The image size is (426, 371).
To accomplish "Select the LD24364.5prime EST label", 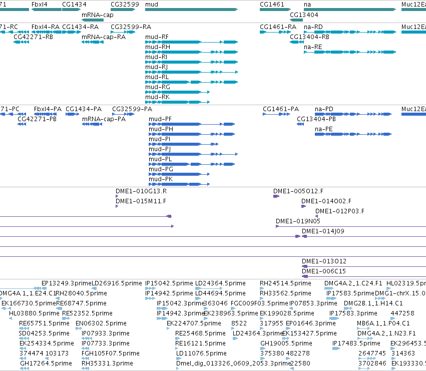I will pos(220,283).
